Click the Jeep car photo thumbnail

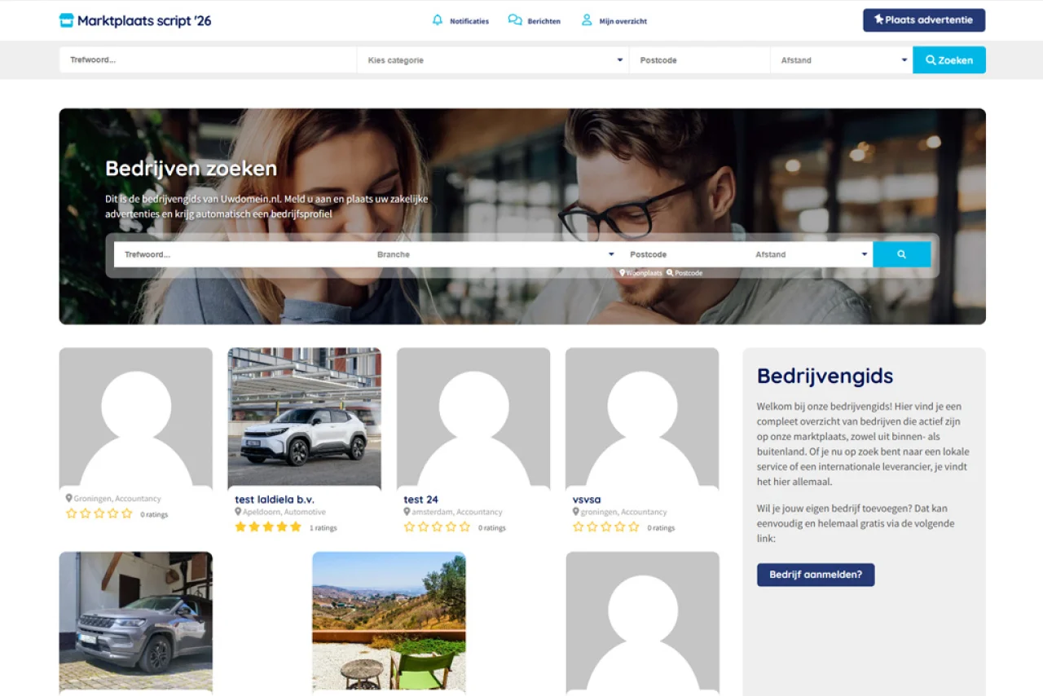click(135, 623)
